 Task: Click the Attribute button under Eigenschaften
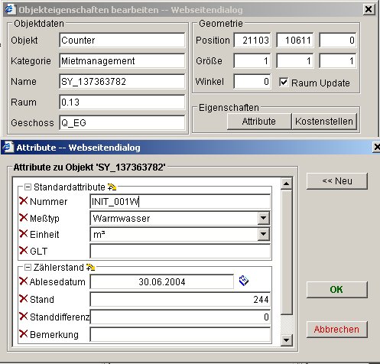259,122
